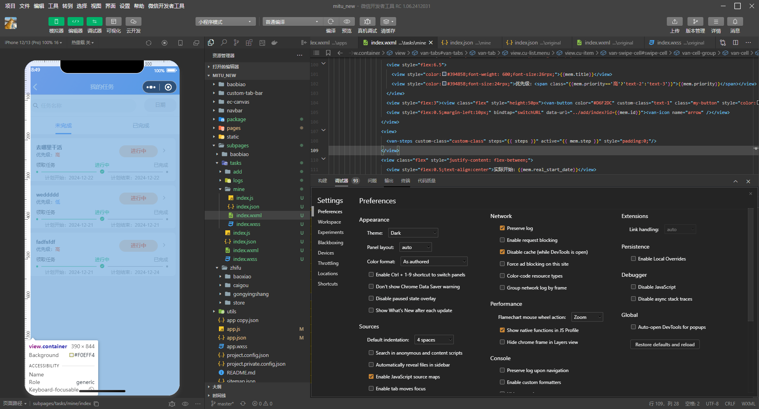Select the Workspace settings tab
The width and height of the screenshot is (759, 409).
329,222
